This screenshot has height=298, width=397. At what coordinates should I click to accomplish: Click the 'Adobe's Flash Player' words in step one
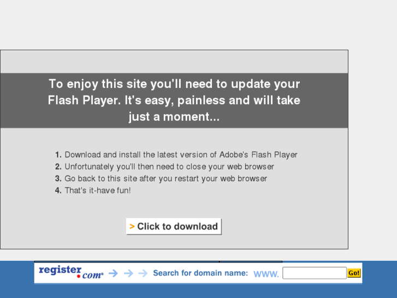(x=258, y=155)
